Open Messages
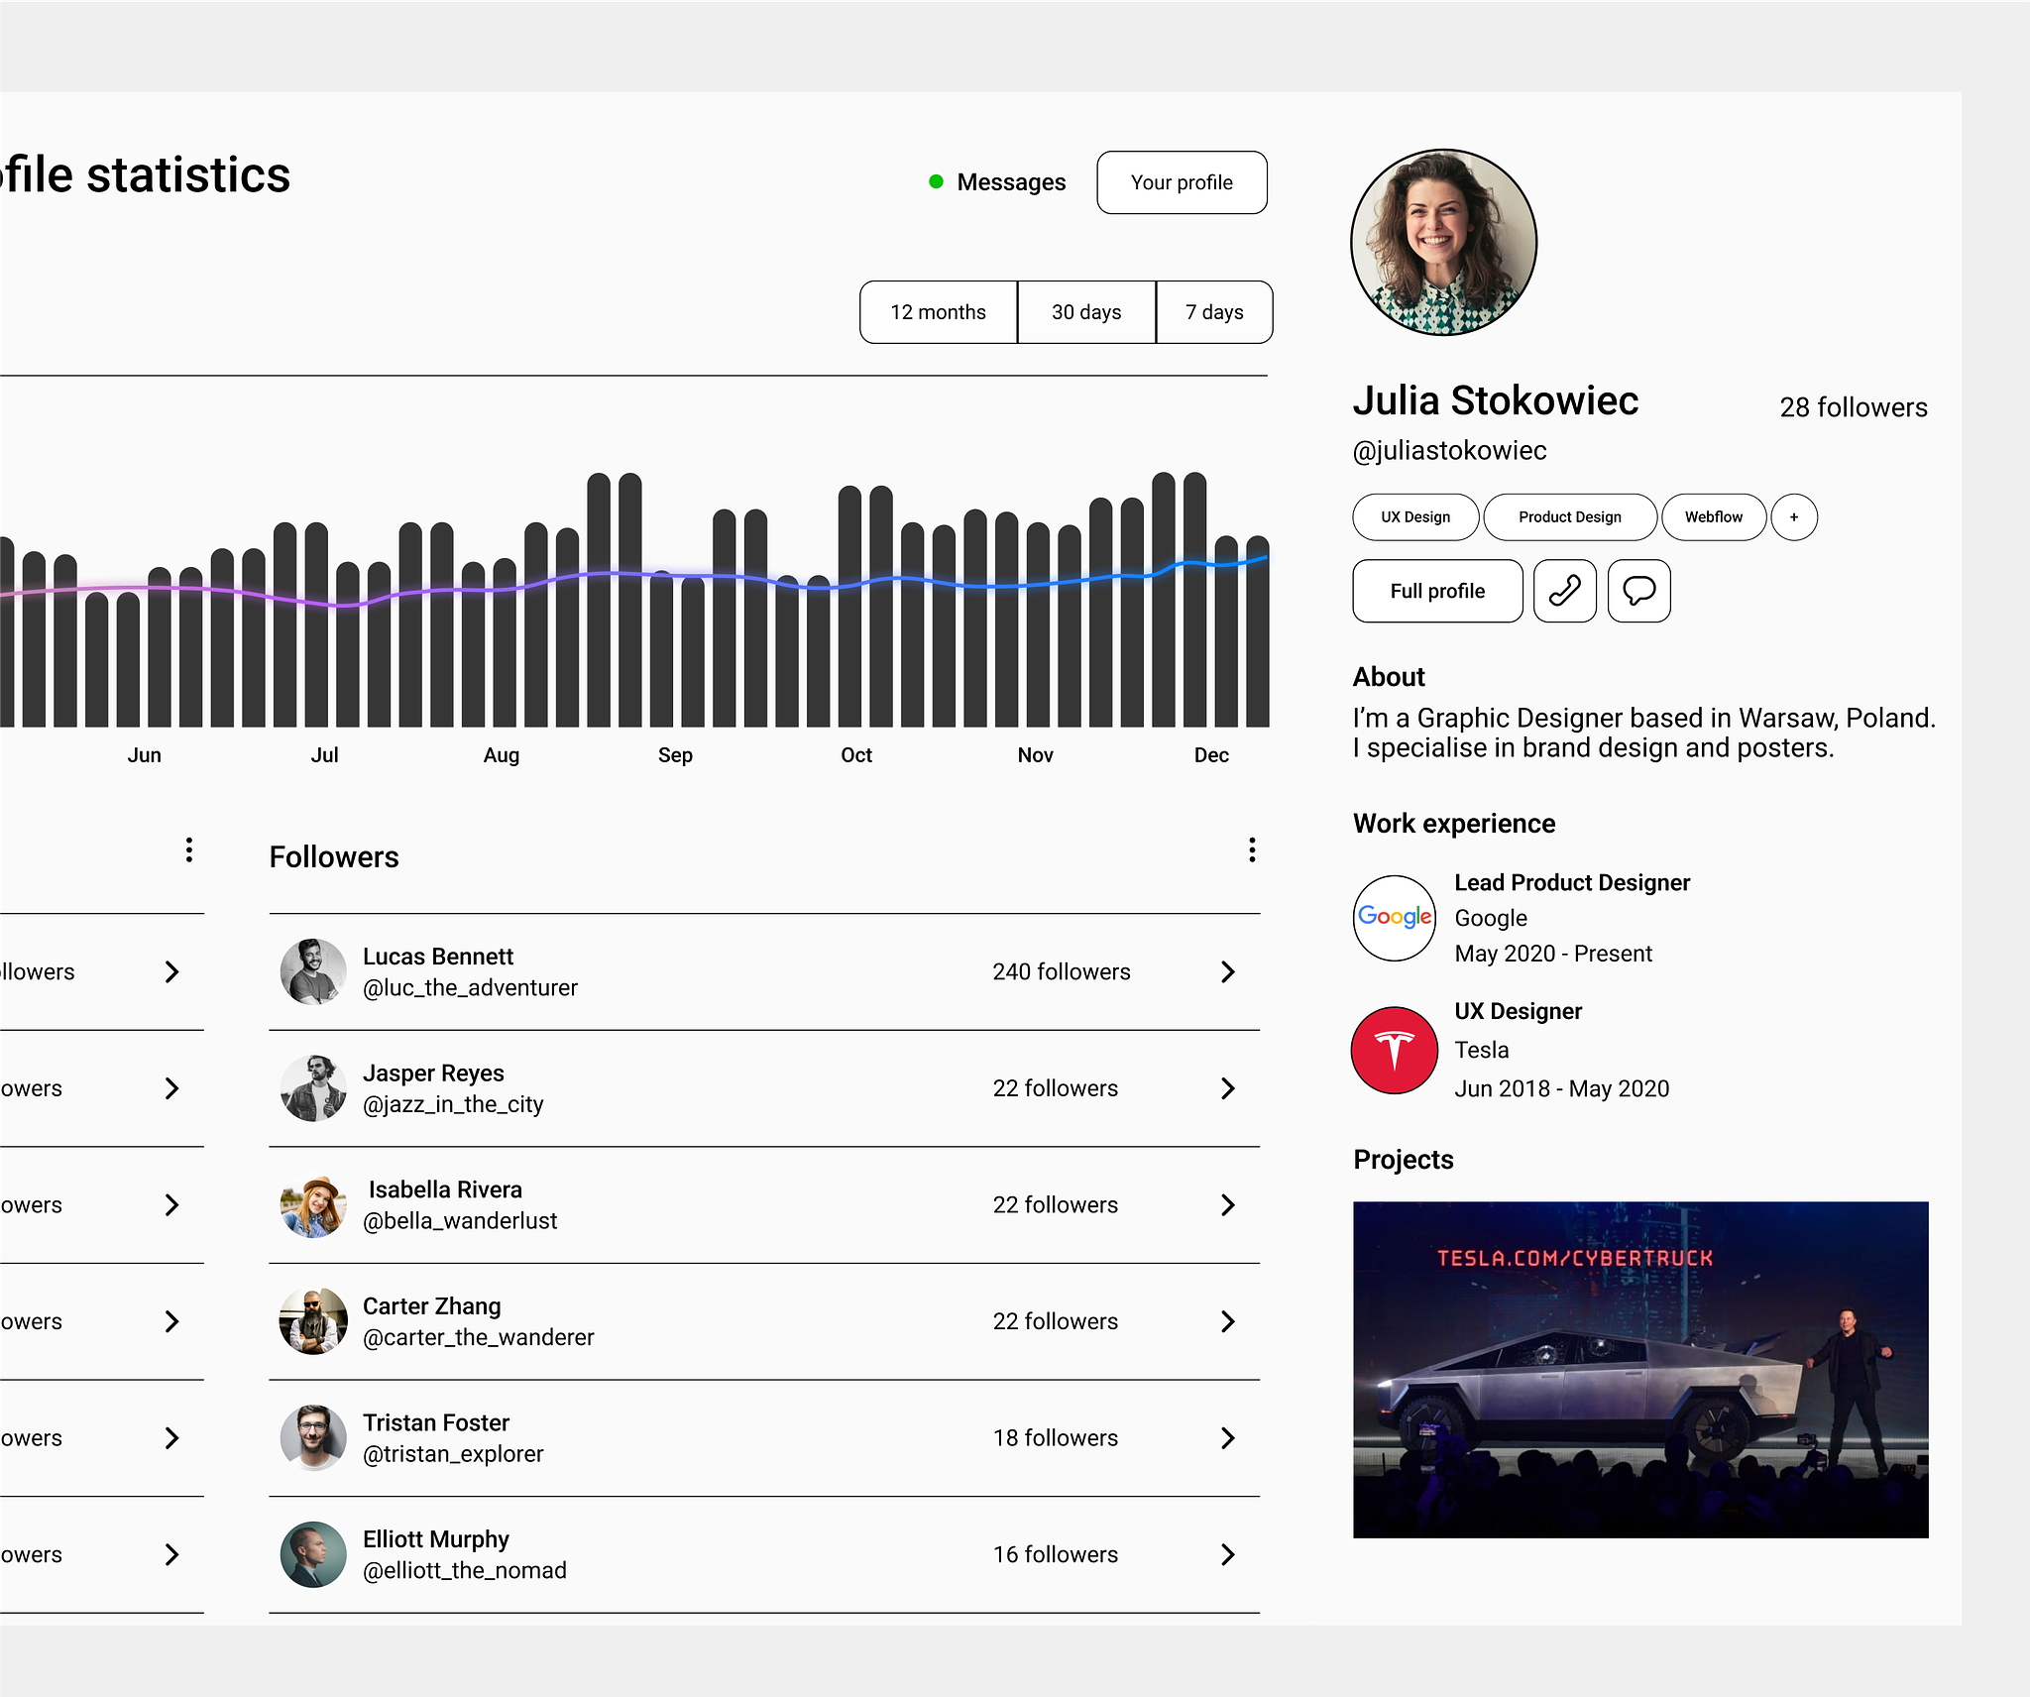 coord(1011,182)
